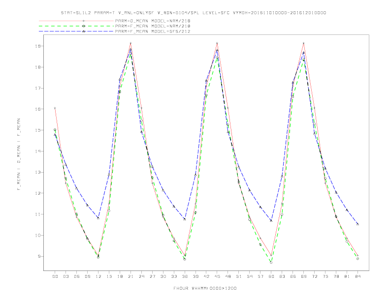Click y-axis tick label 13
The width and height of the screenshot is (390, 301).
pyautogui.click(x=38, y=172)
